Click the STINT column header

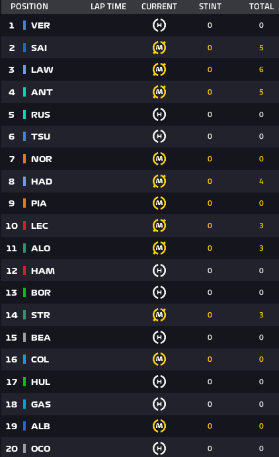pos(210,7)
